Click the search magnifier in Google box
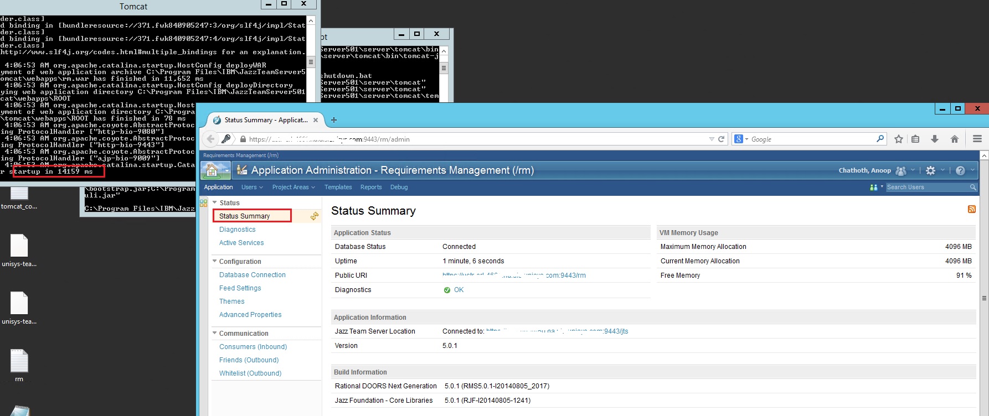Image resolution: width=989 pixels, height=416 pixels. (x=880, y=139)
